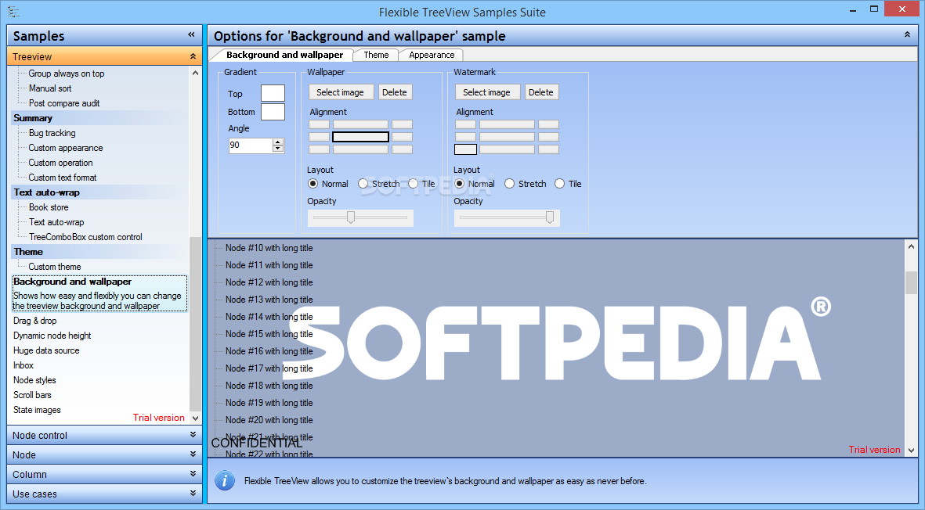Increase the Angle value with up arrow

pos(278,142)
